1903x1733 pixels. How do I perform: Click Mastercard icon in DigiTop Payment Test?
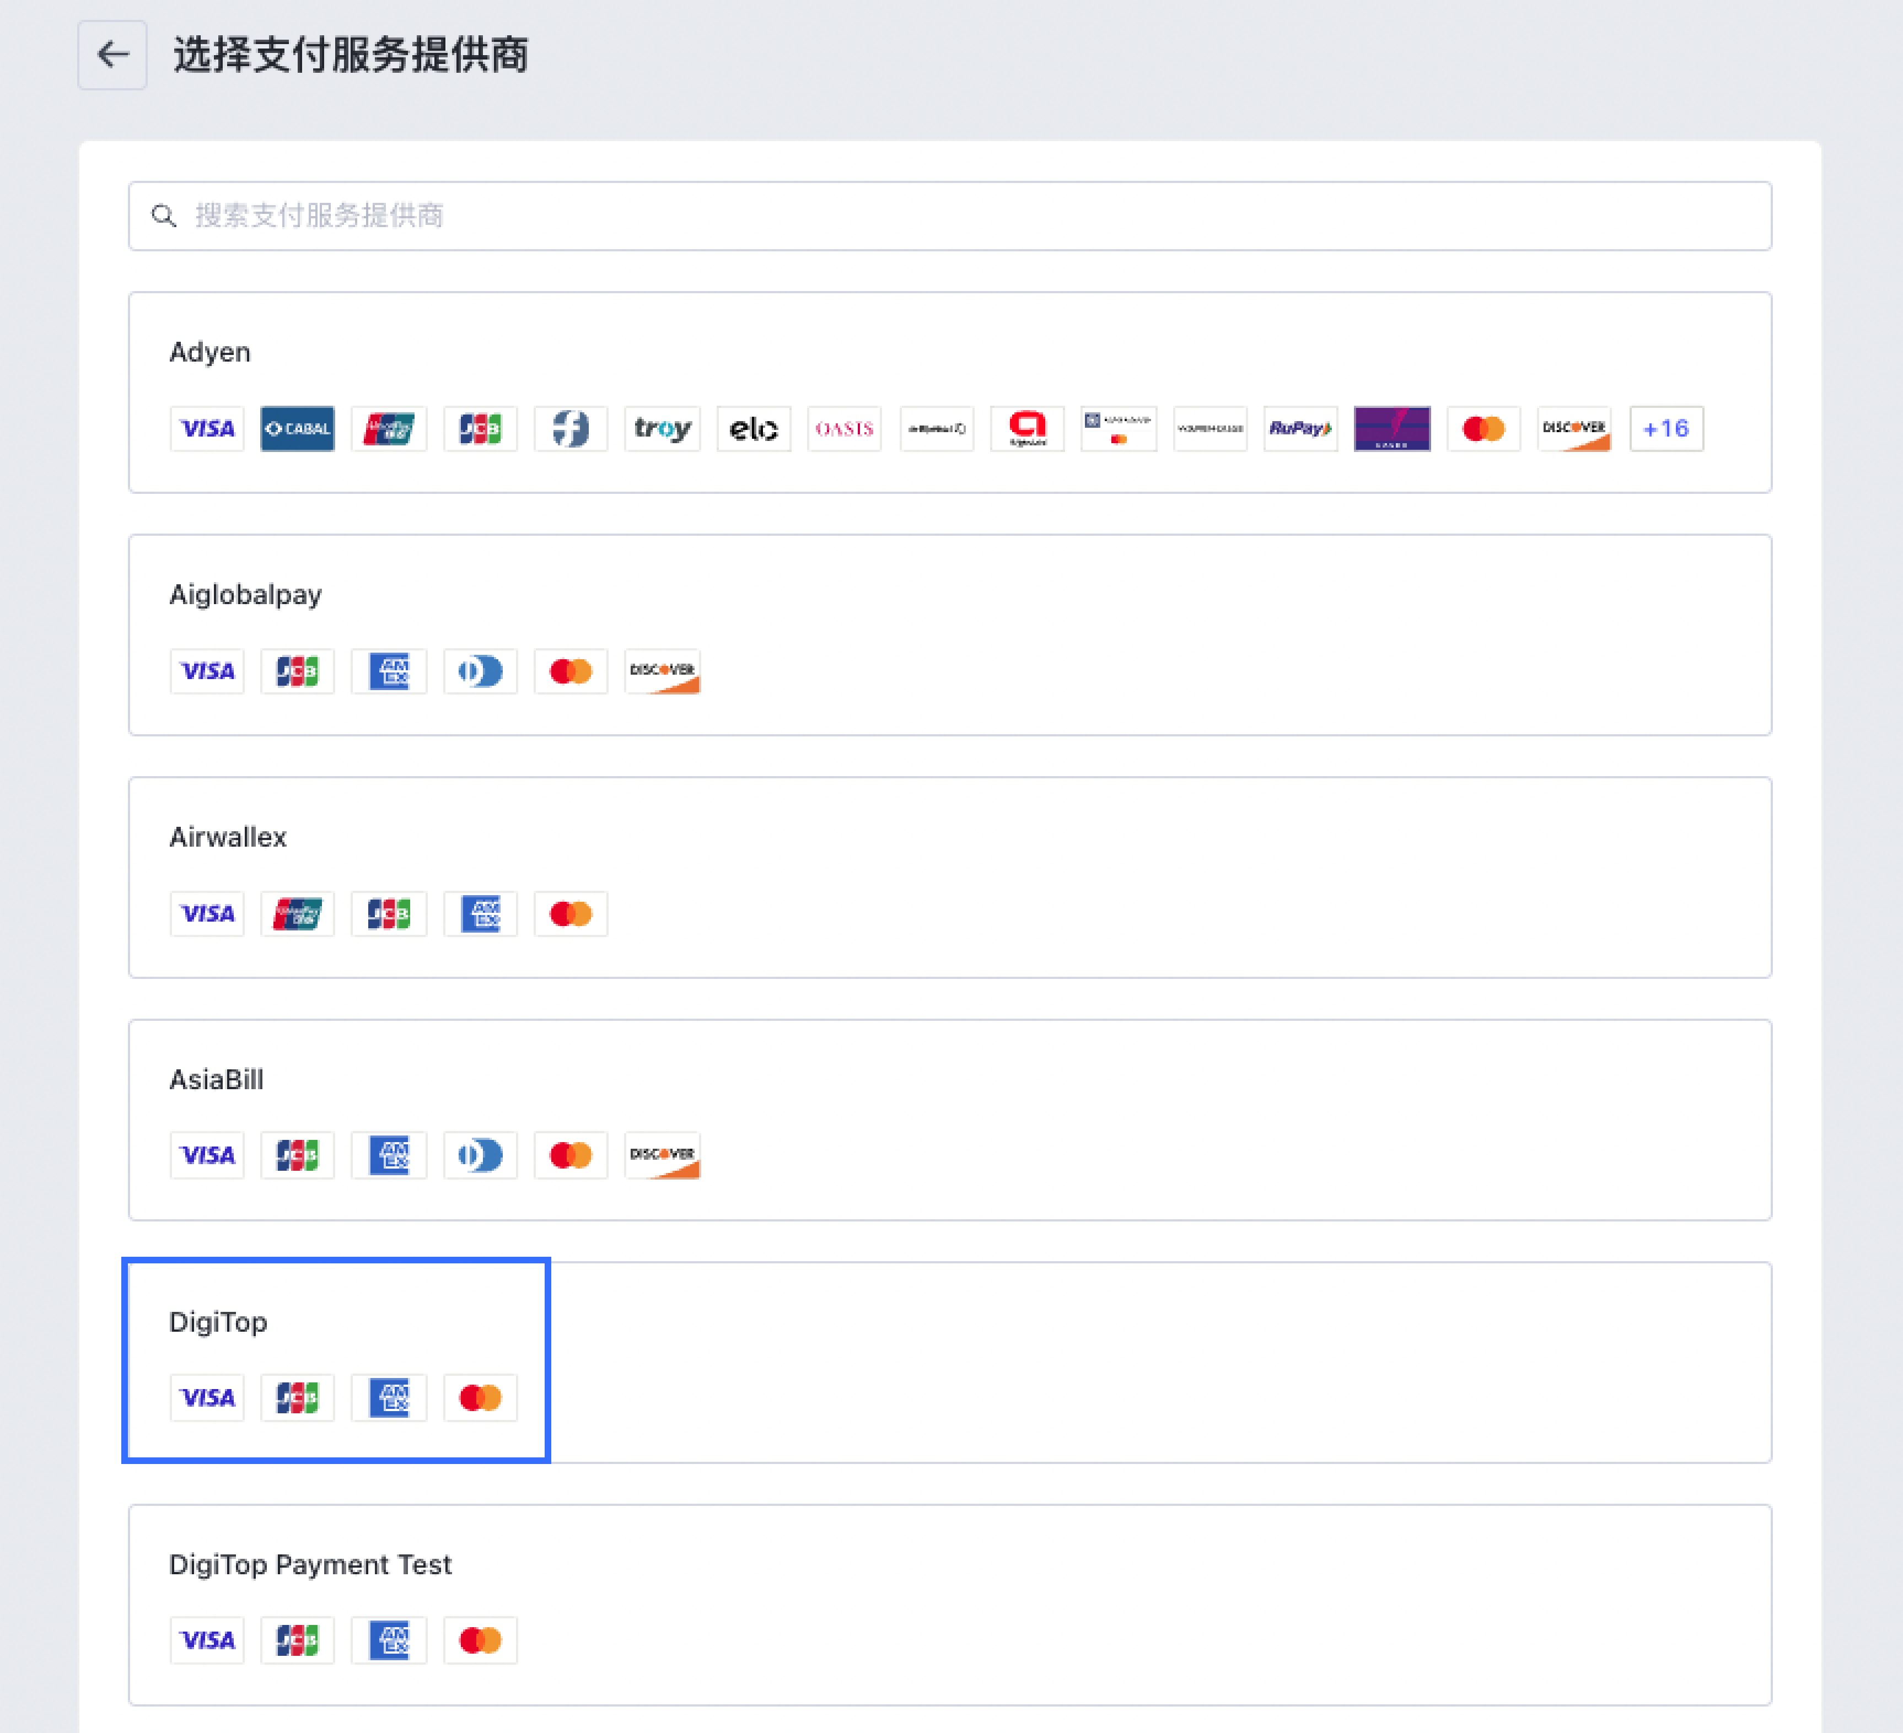click(x=480, y=1640)
